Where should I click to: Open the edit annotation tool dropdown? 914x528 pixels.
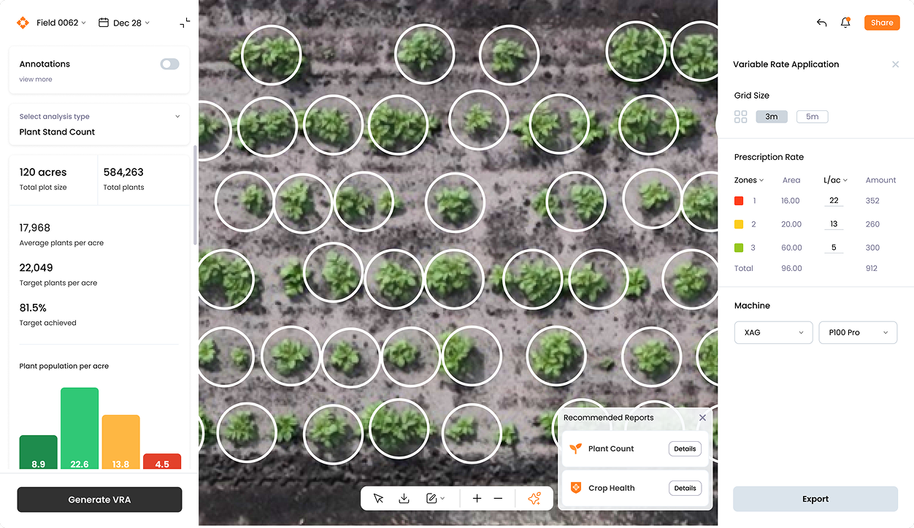pyautogui.click(x=435, y=498)
